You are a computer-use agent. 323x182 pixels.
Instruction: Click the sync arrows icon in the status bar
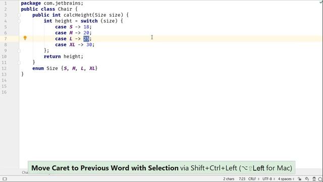click(x=307, y=179)
